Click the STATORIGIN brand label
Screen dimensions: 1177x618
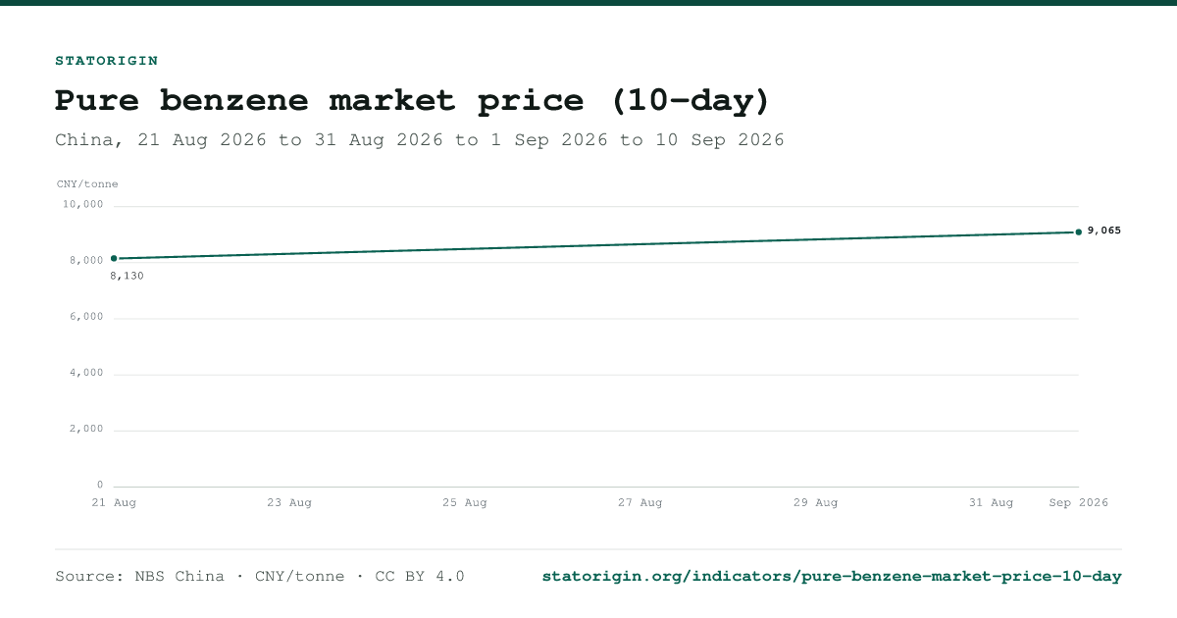(106, 61)
